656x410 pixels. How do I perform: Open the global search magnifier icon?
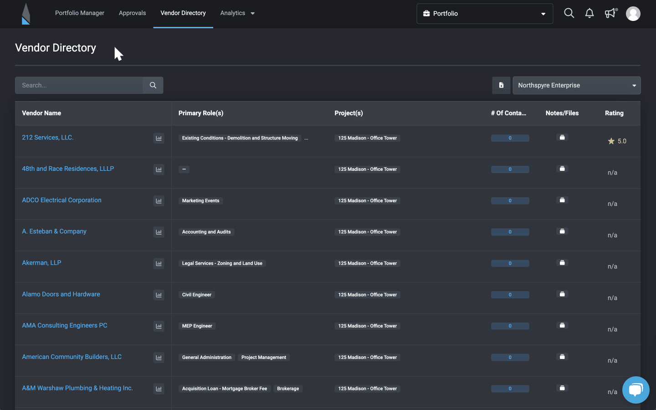[569, 13]
